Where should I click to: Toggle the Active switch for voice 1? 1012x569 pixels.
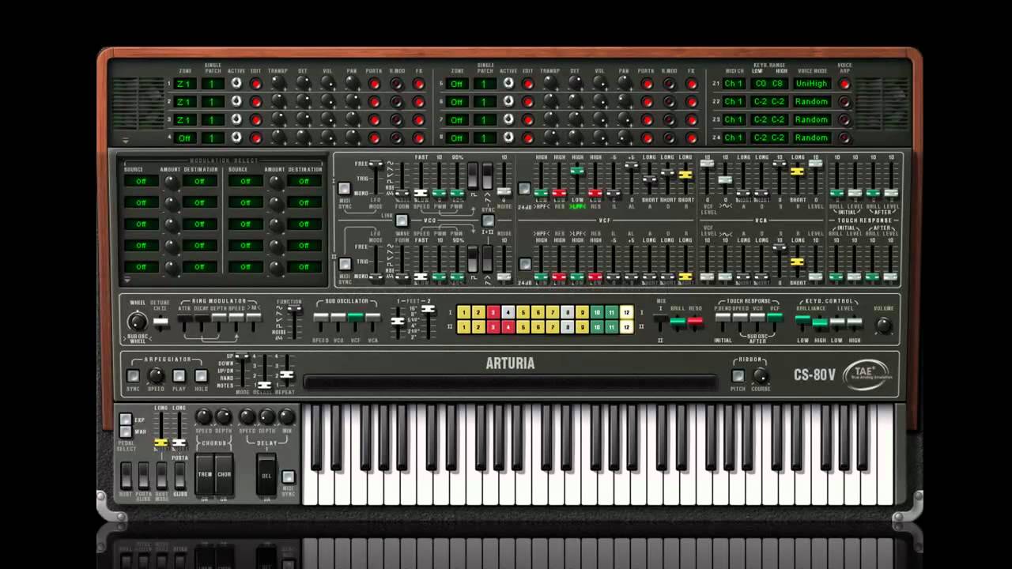point(236,83)
